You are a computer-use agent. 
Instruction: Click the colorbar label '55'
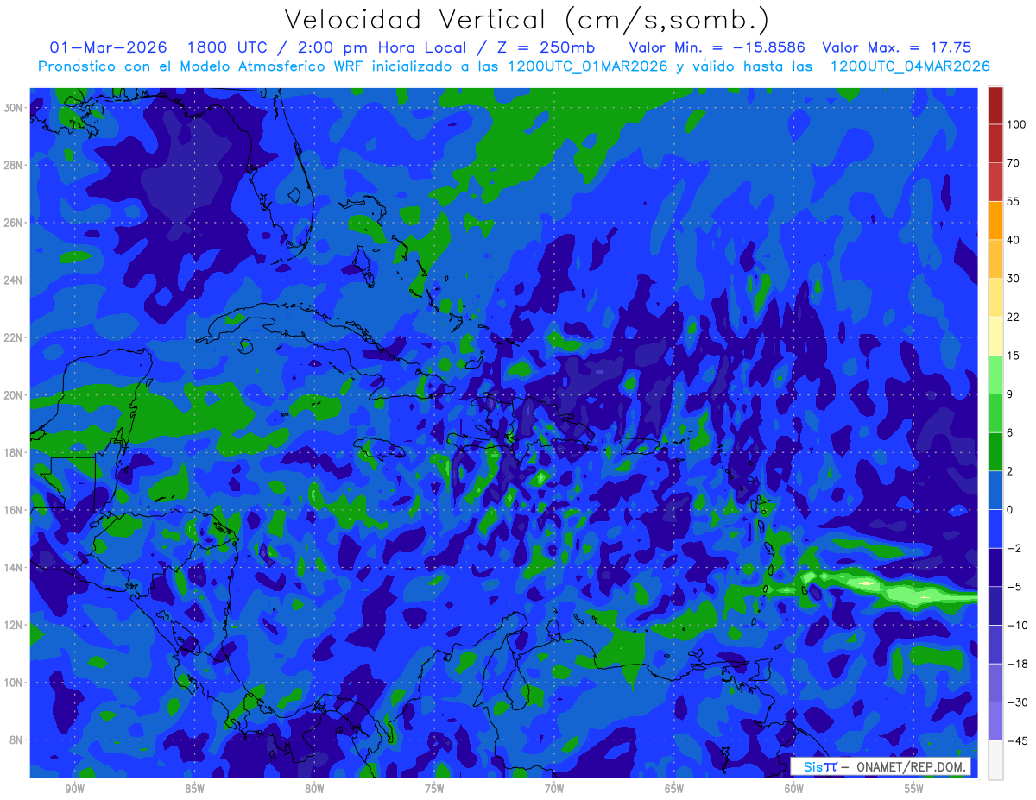coord(1014,201)
